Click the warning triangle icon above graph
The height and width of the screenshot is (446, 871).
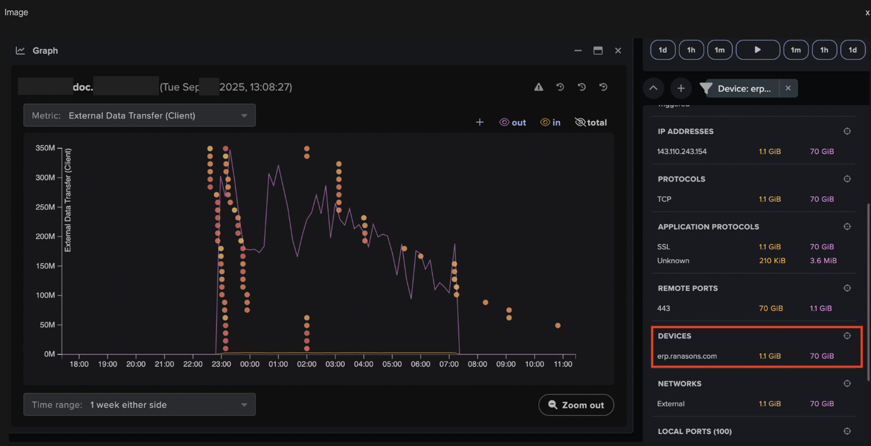point(539,87)
